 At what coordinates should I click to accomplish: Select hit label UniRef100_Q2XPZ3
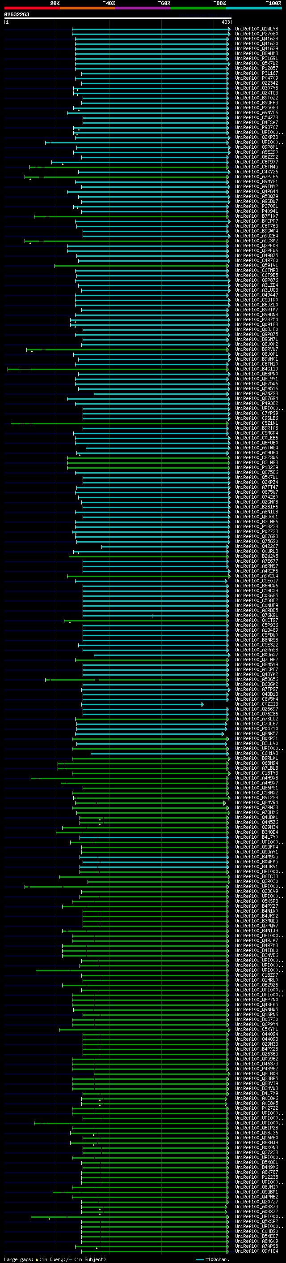point(257,137)
